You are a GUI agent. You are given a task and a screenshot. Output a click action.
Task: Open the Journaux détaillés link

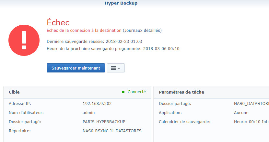[x=142, y=31]
